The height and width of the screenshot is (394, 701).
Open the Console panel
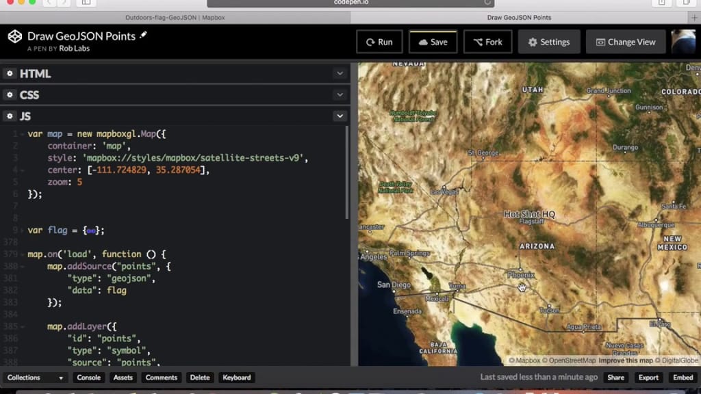[88, 378]
